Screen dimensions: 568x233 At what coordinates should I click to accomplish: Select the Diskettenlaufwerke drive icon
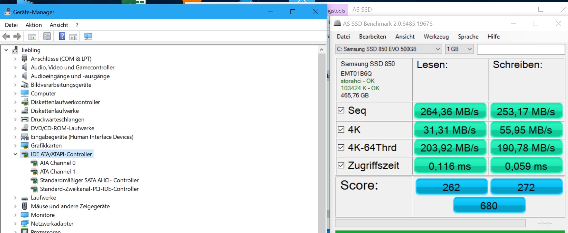(x=24, y=111)
